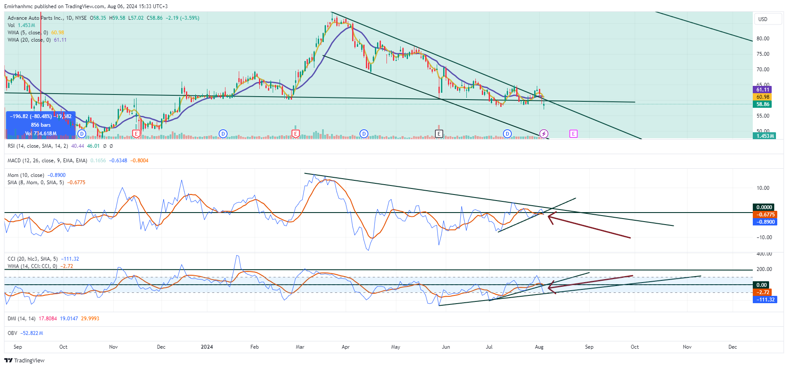Click the purple 61.11 price label
Image resolution: width=788 pixels, height=368 pixels.
[x=763, y=90]
